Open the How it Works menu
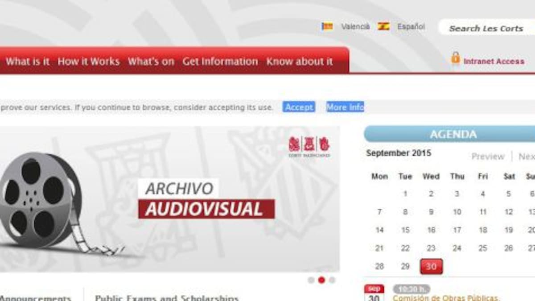 (x=88, y=62)
